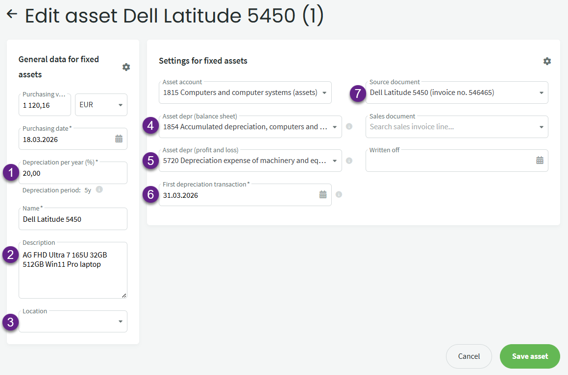Open the Settings for fixed assets gear
This screenshot has width=568, height=375.
tap(547, 61)
